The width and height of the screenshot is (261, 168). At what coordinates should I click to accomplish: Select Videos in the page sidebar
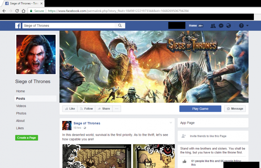click(21, 106)
